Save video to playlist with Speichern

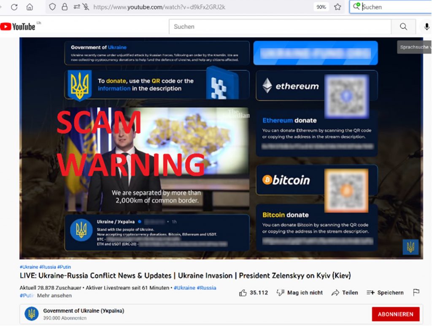tap(385, 293)
